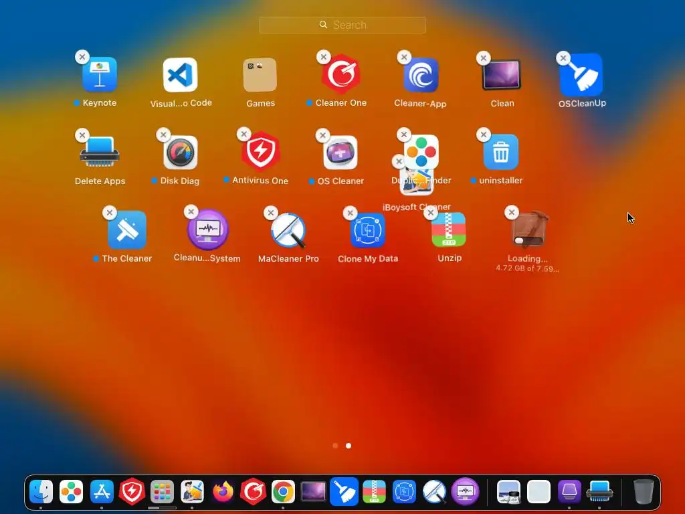Screen dimensions: 685x514
Task: Open Preview from the Dock
Action: pos(508,492)
